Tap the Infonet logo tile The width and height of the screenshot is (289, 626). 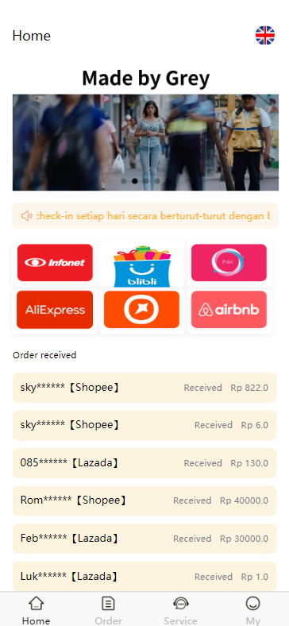click(x=55, y=263)
